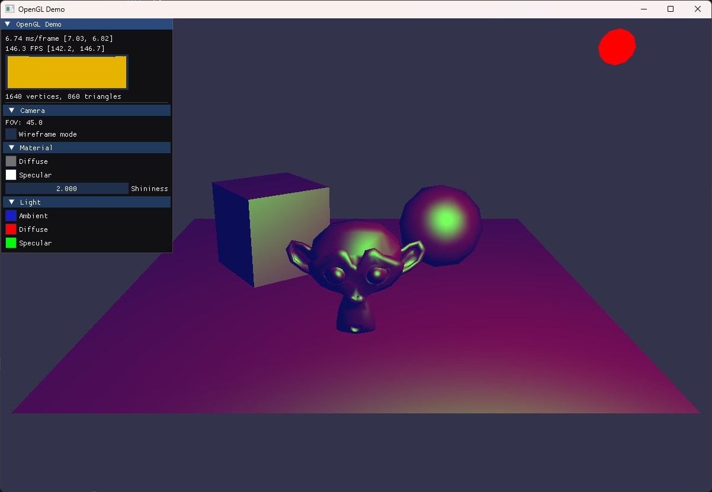Minimize the OpenGL Demo window
The height and width of the screenshot is (492, 712).
click(x=643, y=9)
